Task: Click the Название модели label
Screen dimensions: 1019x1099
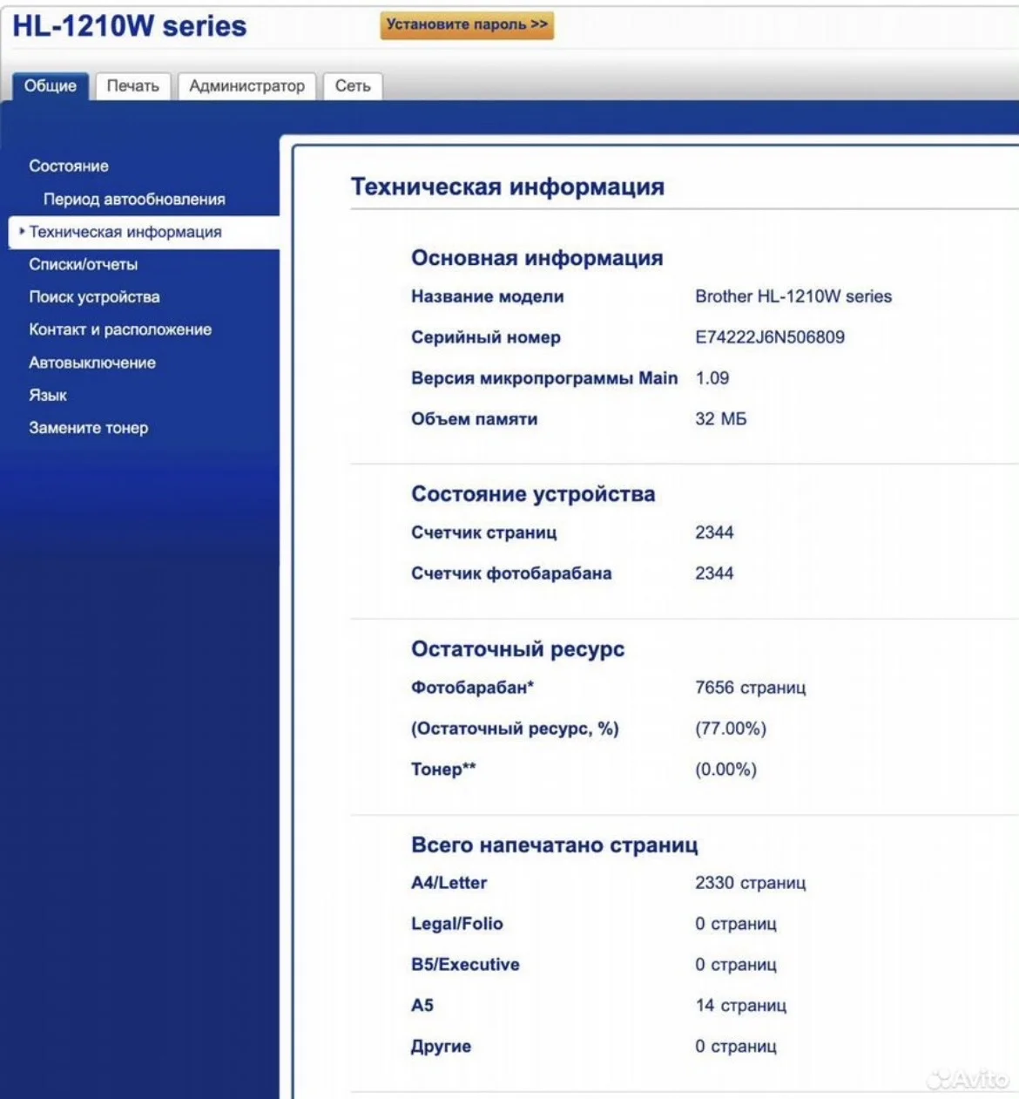Action: pos(488,296)
